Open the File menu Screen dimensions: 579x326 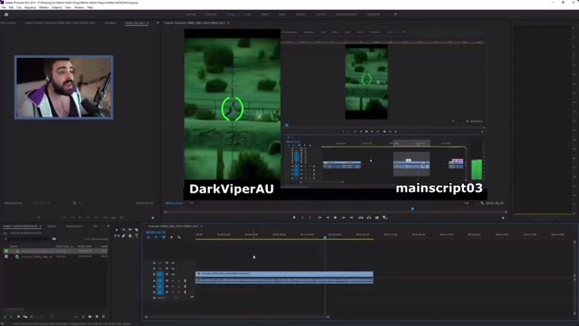coord(4,7)
